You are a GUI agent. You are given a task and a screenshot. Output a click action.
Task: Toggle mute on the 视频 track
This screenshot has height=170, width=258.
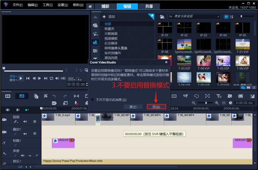(x=25, y=122)
